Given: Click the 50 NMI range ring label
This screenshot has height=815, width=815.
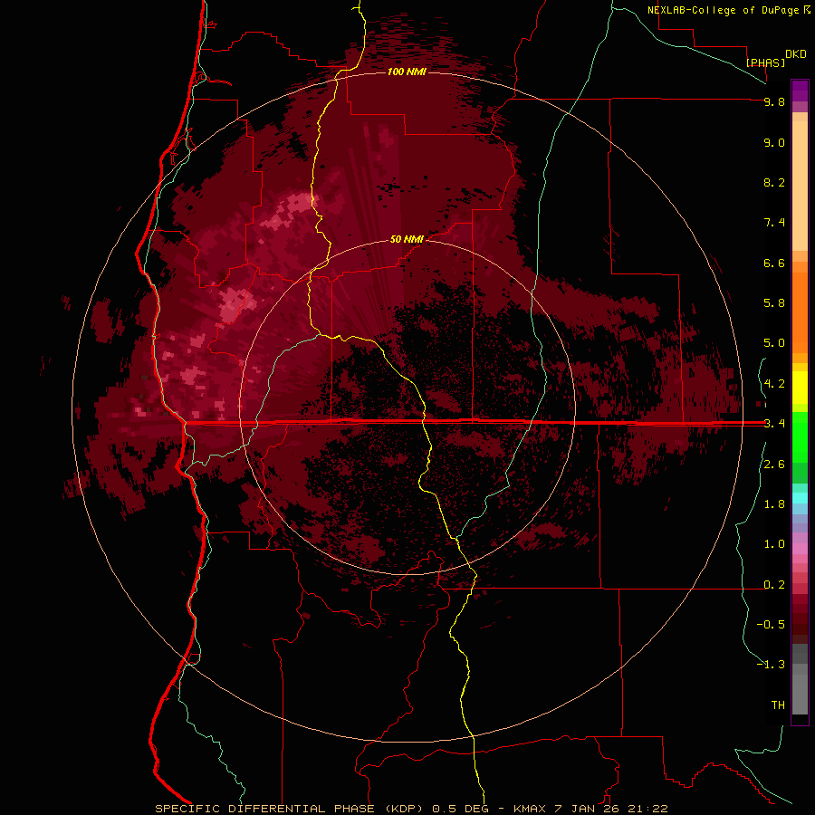Looking at the screenshot, I should [407, 239].
